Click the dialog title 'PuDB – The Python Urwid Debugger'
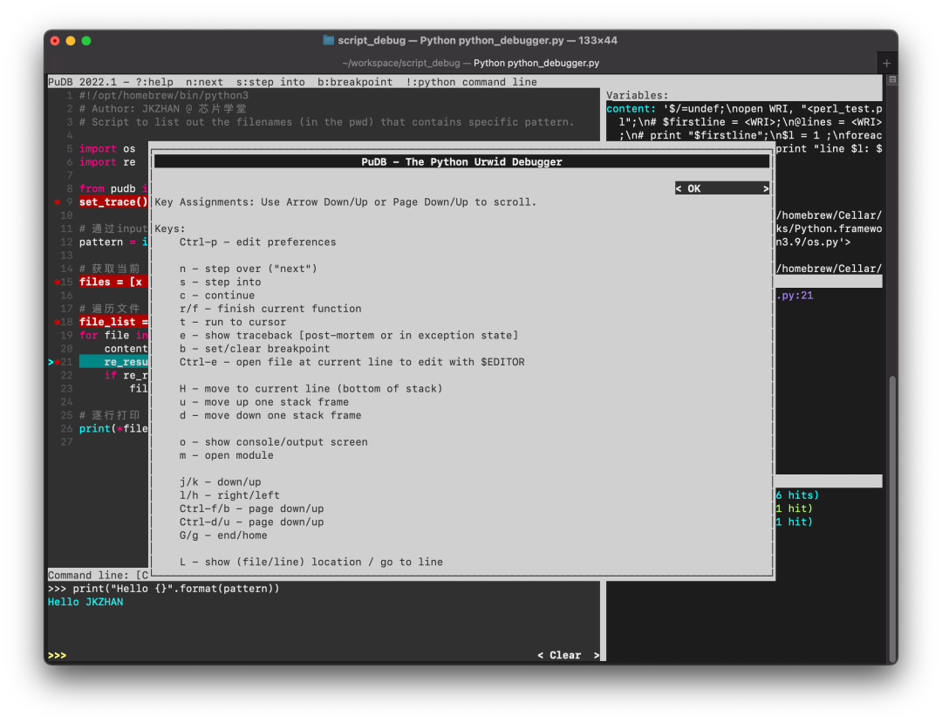Image resolution: width=942 pixels, height=723 pixels. click(x=461, y=162)
